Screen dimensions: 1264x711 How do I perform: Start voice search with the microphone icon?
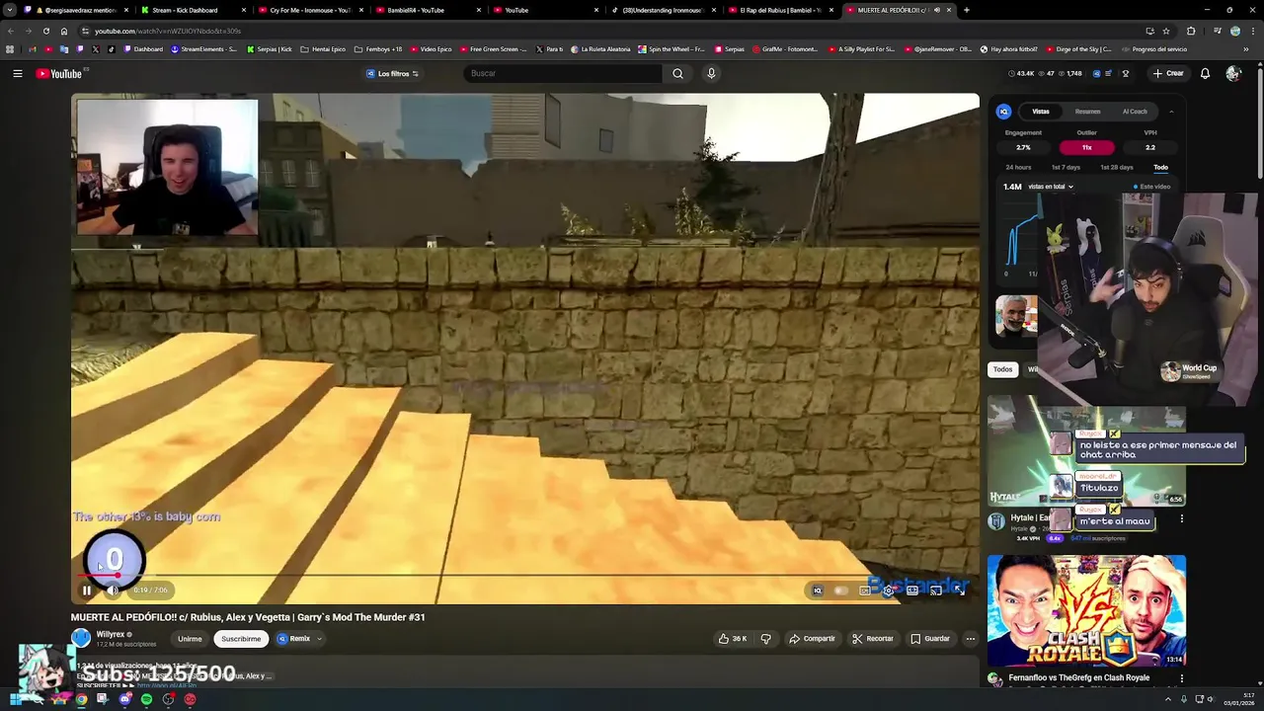pos(711,73)
